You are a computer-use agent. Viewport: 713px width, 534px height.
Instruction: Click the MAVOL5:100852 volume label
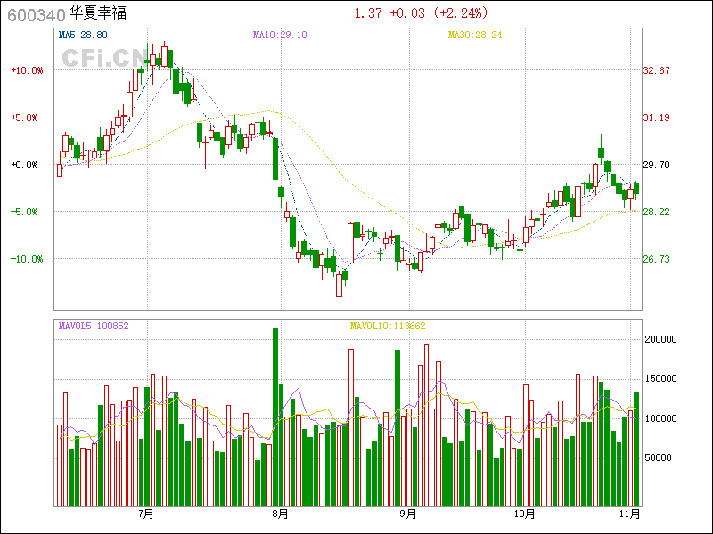[x=94, y=326]
